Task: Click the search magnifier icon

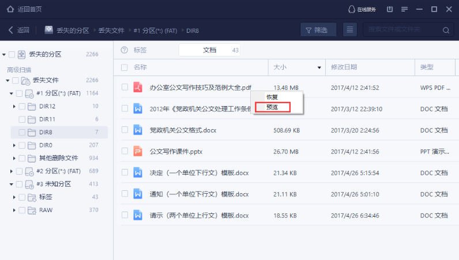Action: pyautogui.click(x=446, y=30)
